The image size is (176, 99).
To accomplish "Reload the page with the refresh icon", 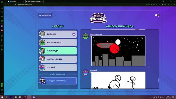I will pos(12,5).
